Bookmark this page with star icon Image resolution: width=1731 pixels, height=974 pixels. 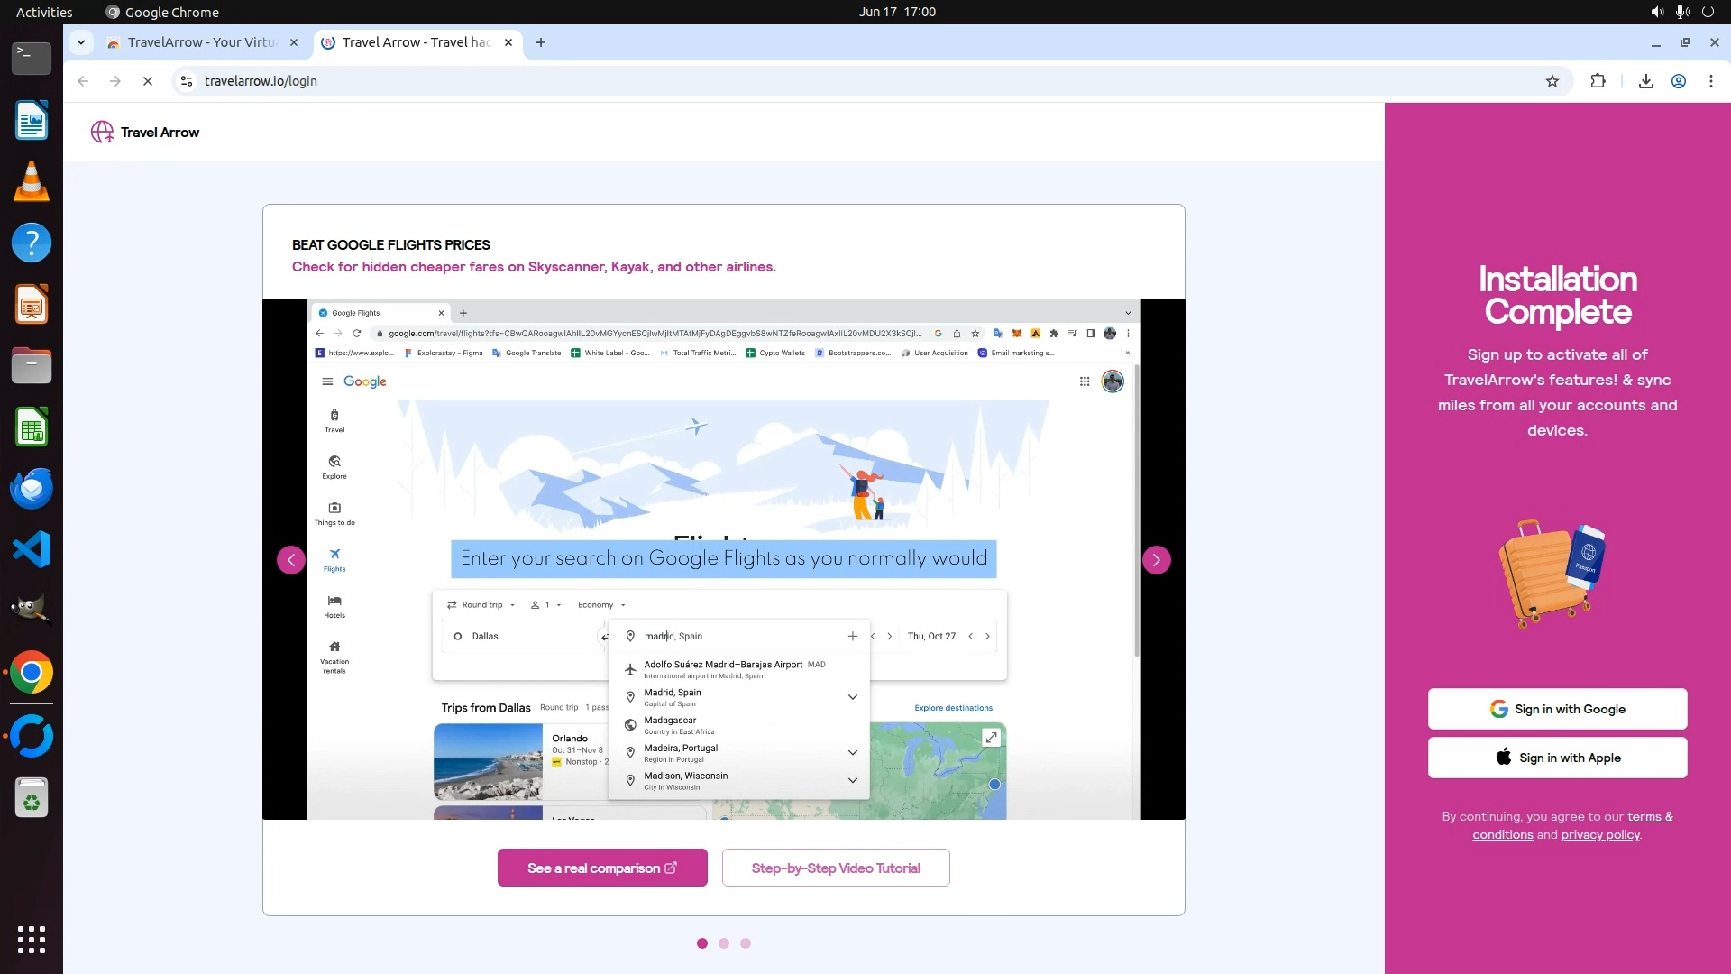pyautogui.click(x=1552, y=81)
